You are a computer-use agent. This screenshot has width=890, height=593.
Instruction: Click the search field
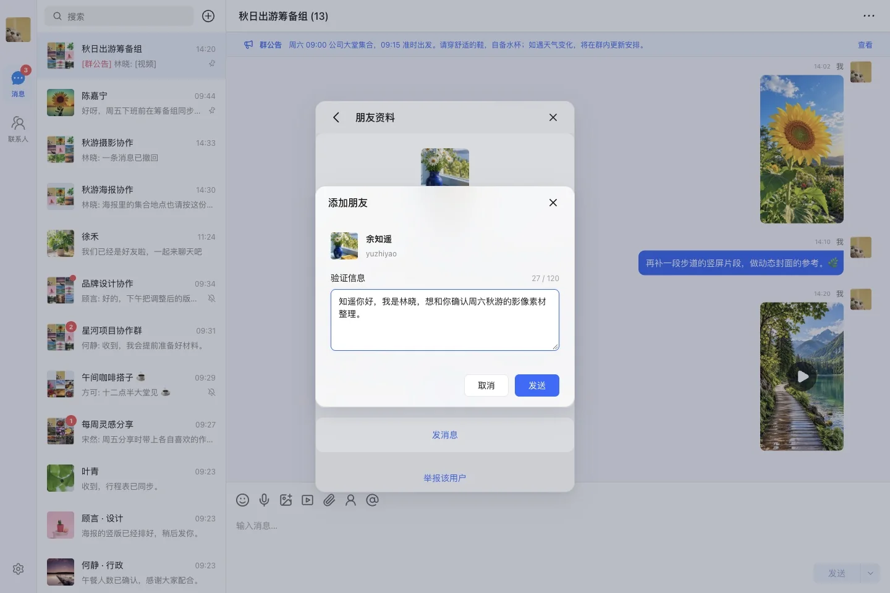119,16
